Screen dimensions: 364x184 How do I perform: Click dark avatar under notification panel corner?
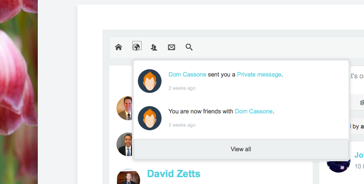pos(338,166)
